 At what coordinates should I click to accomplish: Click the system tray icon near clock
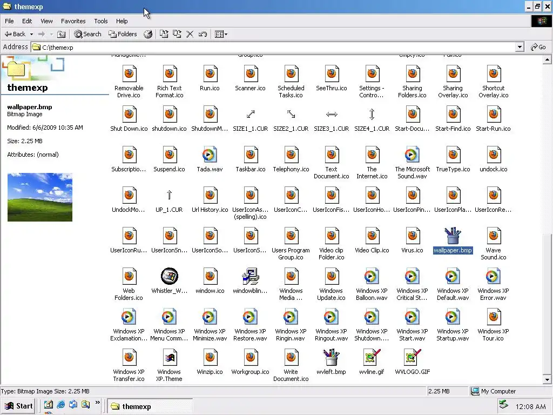click(504, 405)
